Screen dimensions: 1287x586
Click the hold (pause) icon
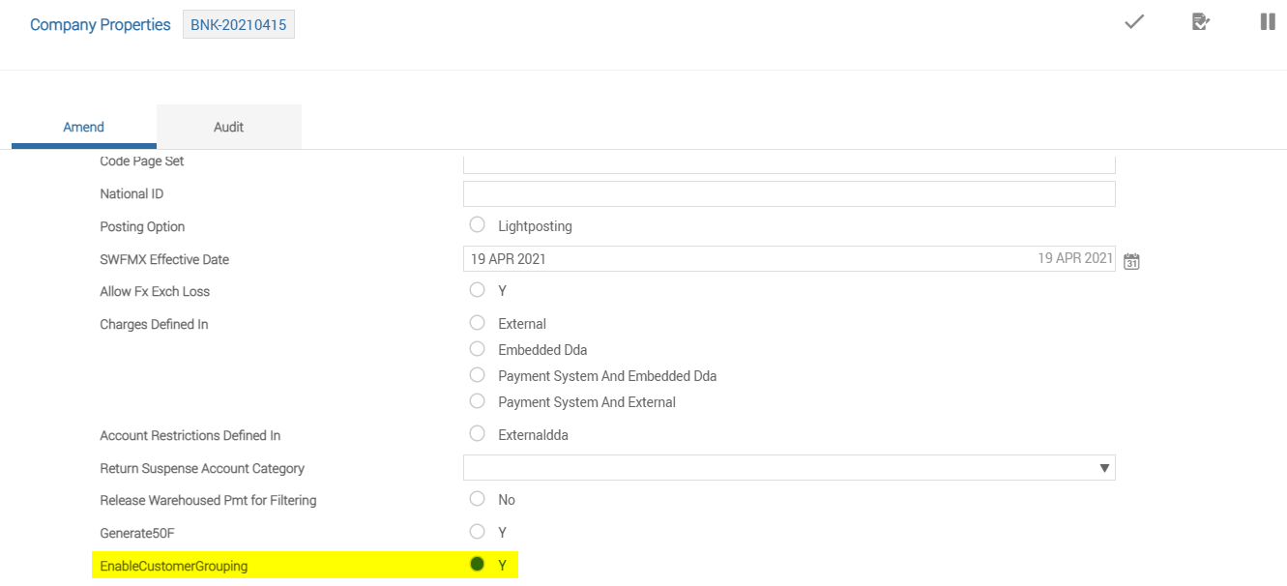point(1268,22)
